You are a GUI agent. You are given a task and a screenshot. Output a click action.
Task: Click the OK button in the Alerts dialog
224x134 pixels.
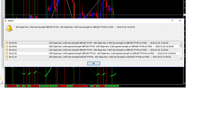click(x=94, y=64)
